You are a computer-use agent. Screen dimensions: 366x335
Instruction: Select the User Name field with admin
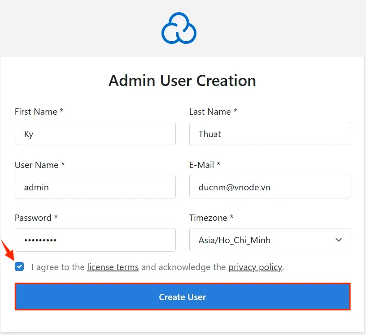(x=95, y=187)
